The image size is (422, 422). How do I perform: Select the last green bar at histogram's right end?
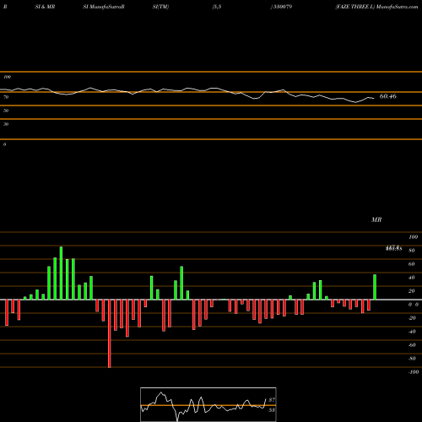coord(375,287)
